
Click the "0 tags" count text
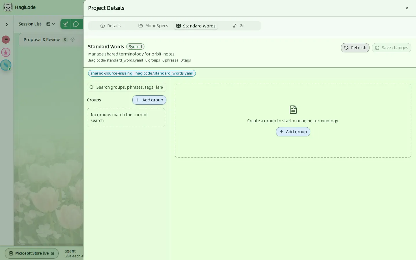(186, 60)
